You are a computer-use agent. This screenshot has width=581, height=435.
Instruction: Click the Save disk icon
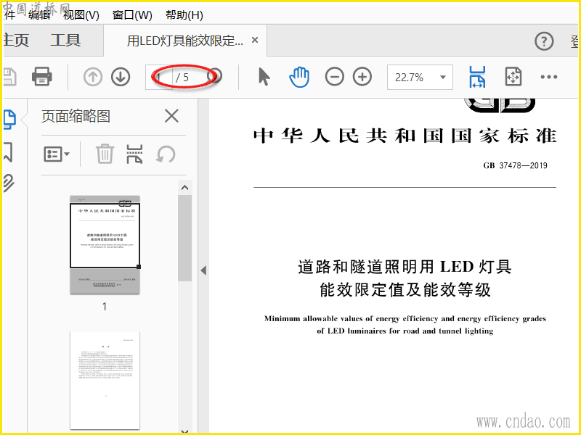coord(9,77)
